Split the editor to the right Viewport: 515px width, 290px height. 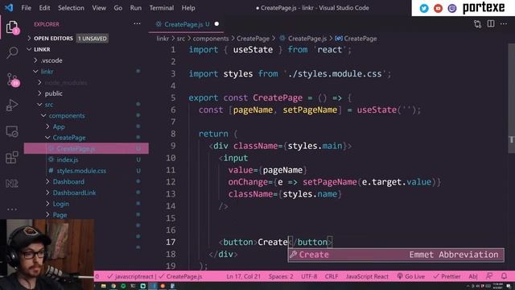point(491,23)
